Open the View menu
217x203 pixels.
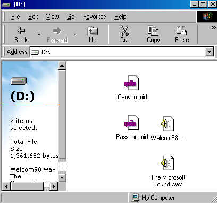[x=52, y=17]
